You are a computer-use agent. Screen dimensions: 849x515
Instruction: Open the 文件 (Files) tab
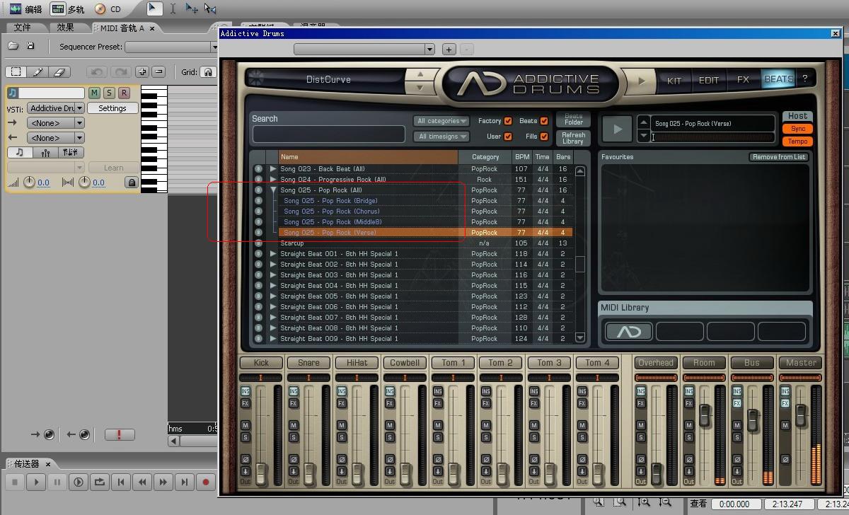point(23,28)
